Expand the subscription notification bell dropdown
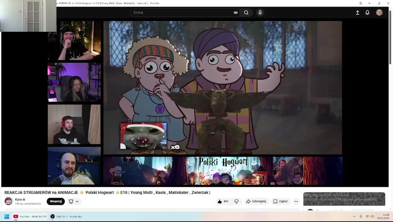This screenshot has width=393, height=222. point(74,201)
